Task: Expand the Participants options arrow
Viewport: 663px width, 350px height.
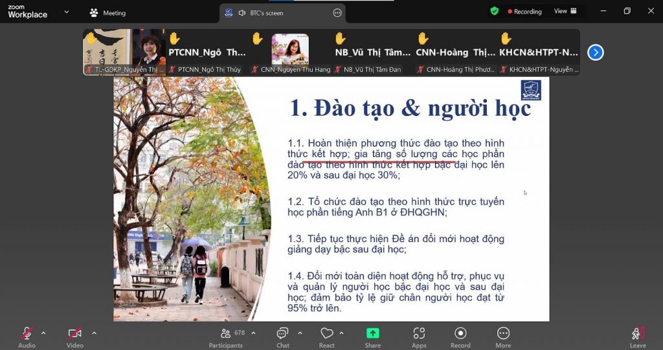Action: pos(253,333)
